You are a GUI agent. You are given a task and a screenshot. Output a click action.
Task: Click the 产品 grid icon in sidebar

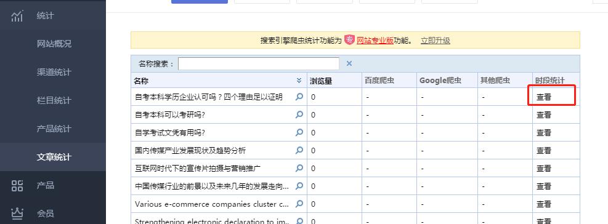(17, 185)
